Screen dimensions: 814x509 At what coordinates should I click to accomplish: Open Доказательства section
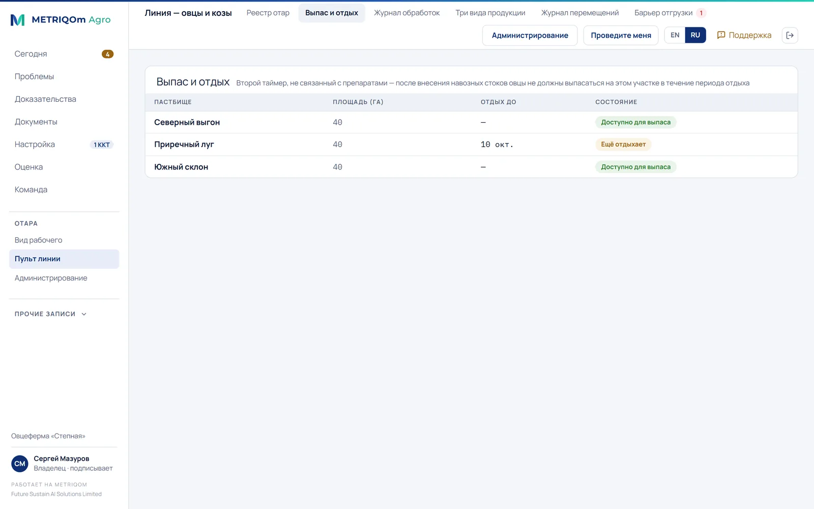coord(64,99)
